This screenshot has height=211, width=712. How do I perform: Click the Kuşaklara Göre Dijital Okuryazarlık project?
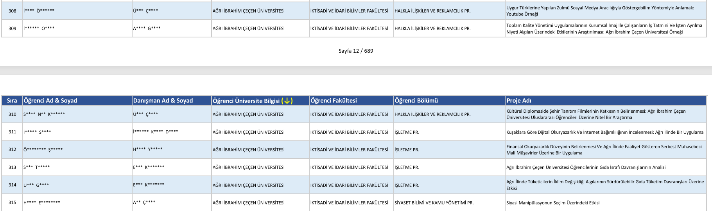tap(604, 132)
